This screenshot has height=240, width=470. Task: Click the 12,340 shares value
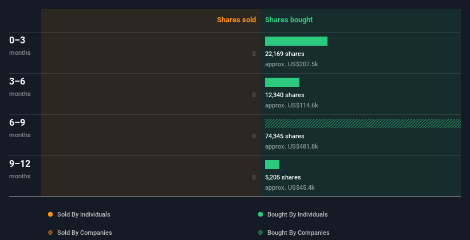tap(285, 95)
